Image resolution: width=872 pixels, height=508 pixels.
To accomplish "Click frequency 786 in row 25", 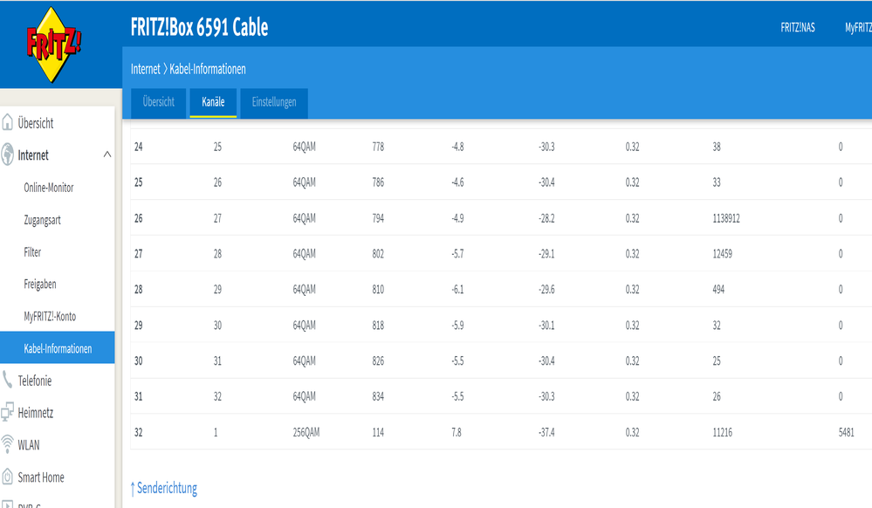I will (378, 182).
